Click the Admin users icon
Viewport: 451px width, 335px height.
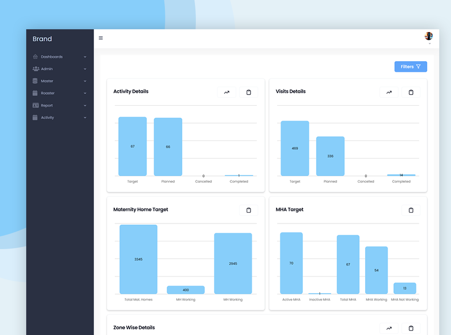[x=36, y=69]
